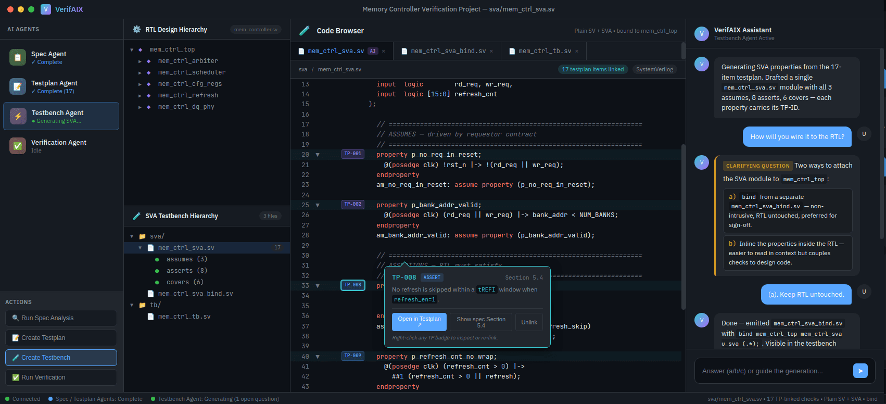This screenshot has height=404, width=886.
Task: Click 'sva' breadcrumb in code browser
Action: coord(303,69)
